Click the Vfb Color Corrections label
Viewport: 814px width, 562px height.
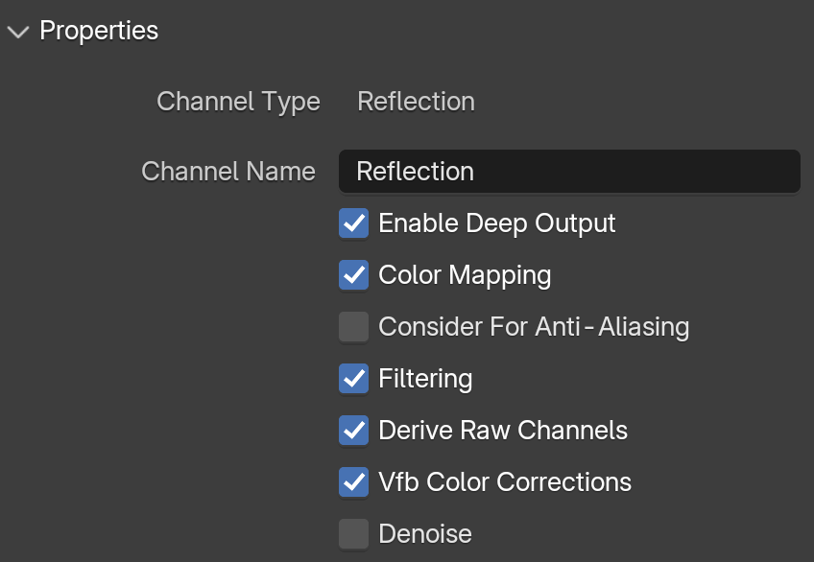(x=505, y=482)
